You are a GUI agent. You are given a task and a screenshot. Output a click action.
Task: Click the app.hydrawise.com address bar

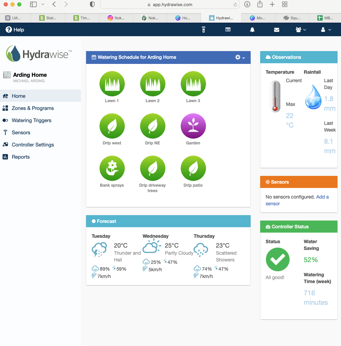pos(170,5)
